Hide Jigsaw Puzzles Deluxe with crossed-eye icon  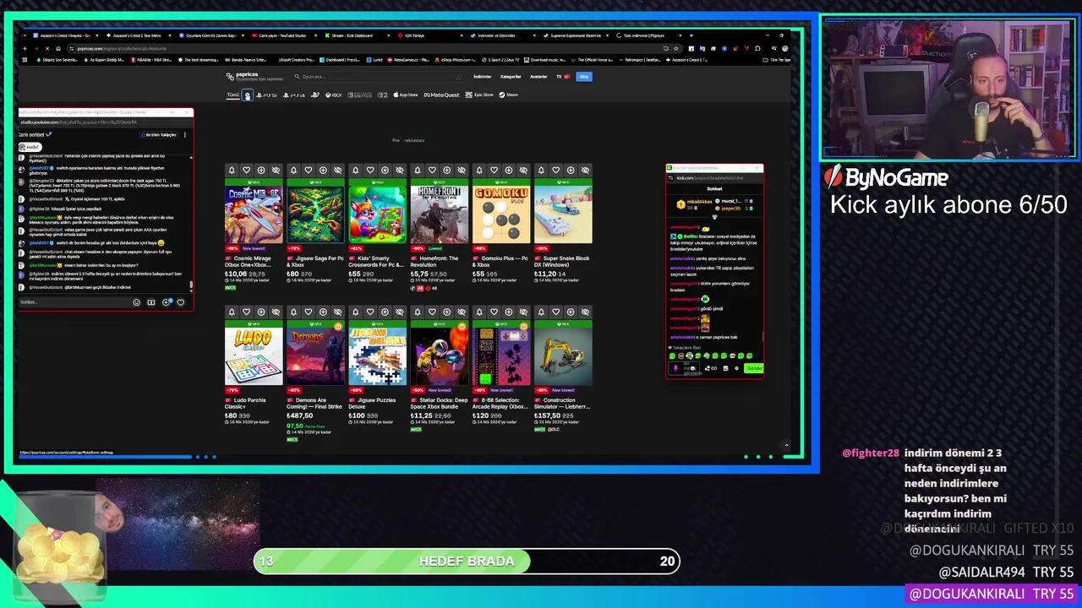pyautogui.click(x=399, y=312)
